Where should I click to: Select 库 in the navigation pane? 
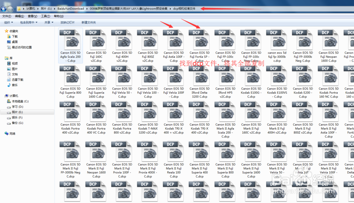(11, 58)
